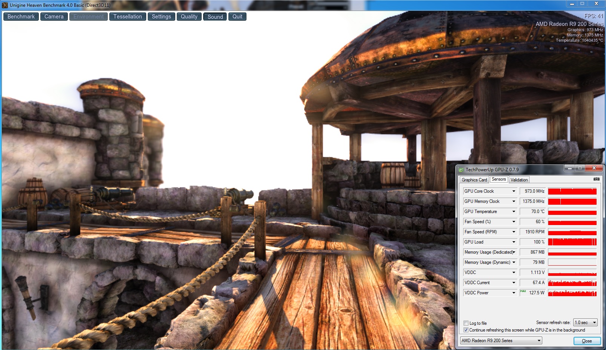Image resolution: width=606 pixels, height=350 pixels.
Task: Minimize the Unigine Heaven window
Action: click(572, 4)
